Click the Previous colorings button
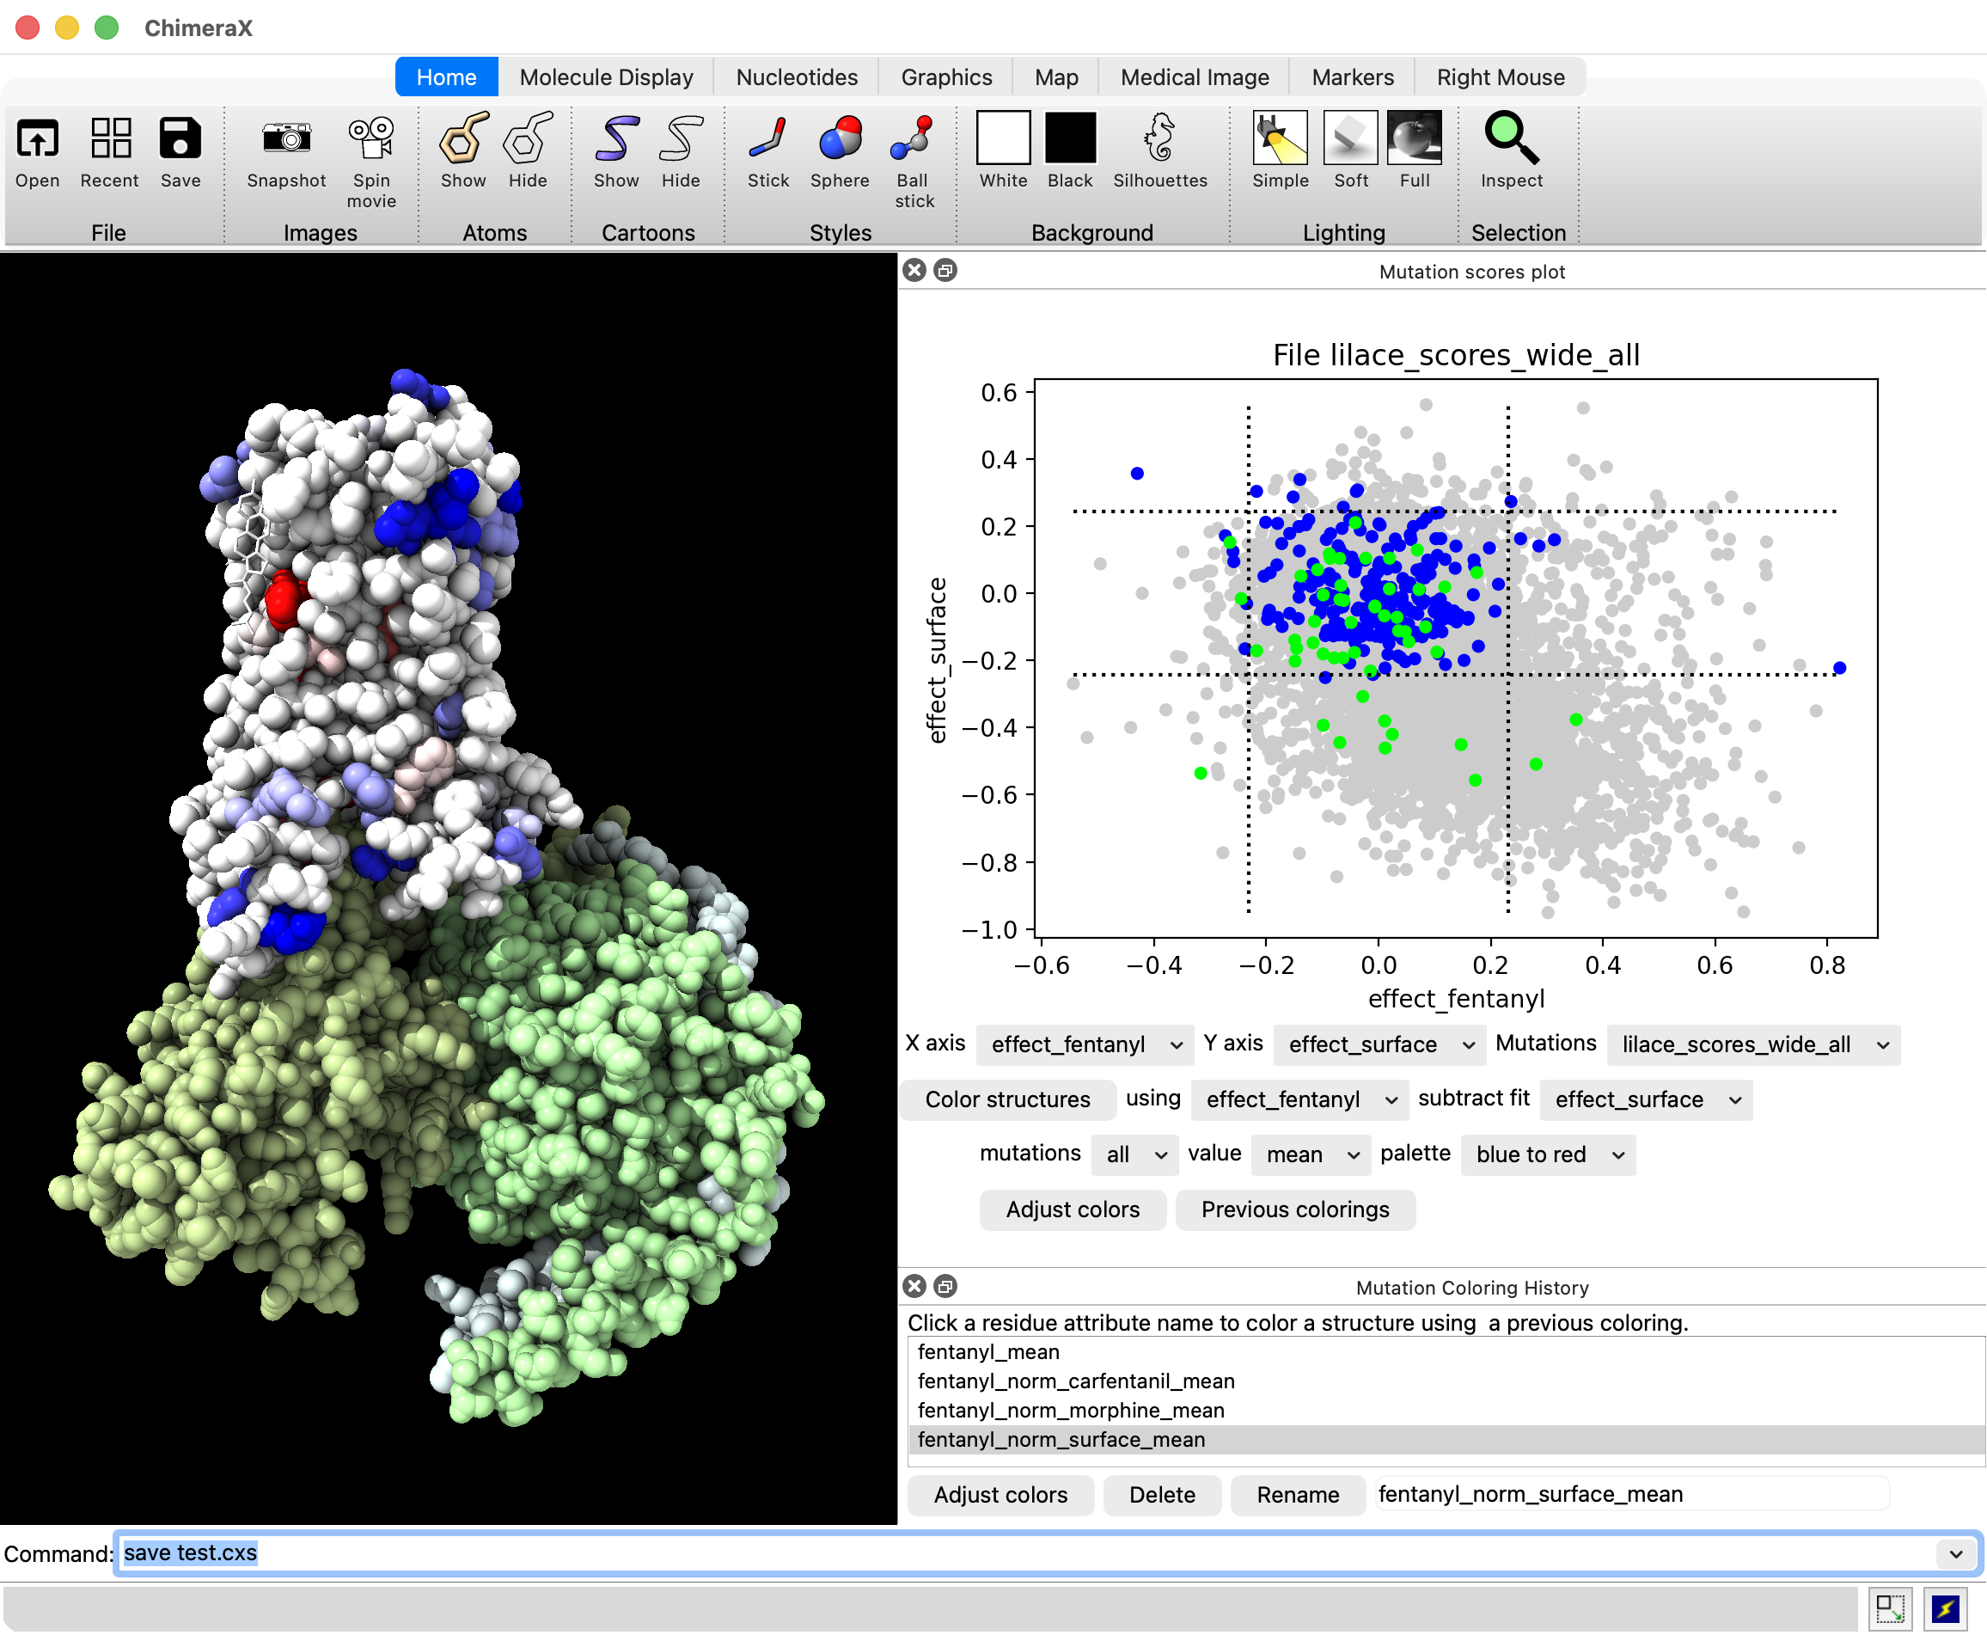Image resolution: width=1987 pixels, height=1635 pixels. tap(1294, 1209)
